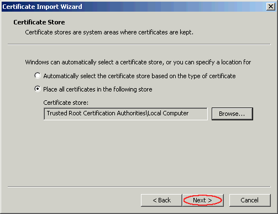
Task: Cancel the certificate import
Action: (250, 200)
